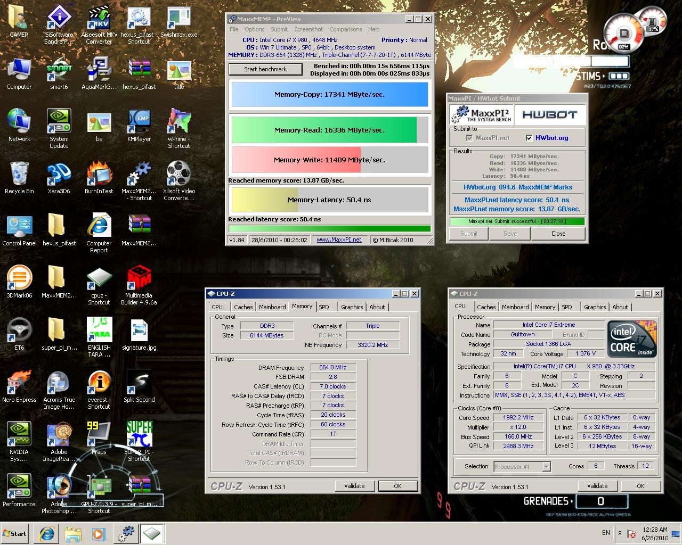Click the DRAM Frequency 664.0 MHz field
682x545 pixels.
[x=333, y=368]
